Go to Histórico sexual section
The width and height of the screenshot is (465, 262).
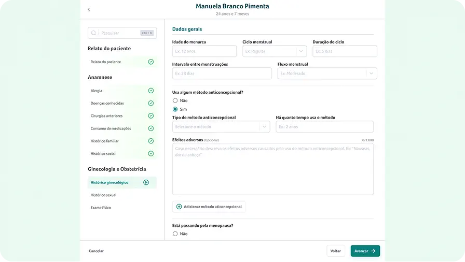pos(104,195)
